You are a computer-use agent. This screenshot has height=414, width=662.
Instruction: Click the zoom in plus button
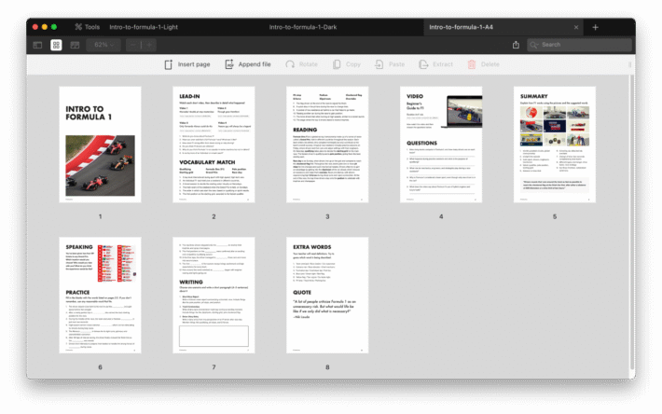tap(149, 45)
